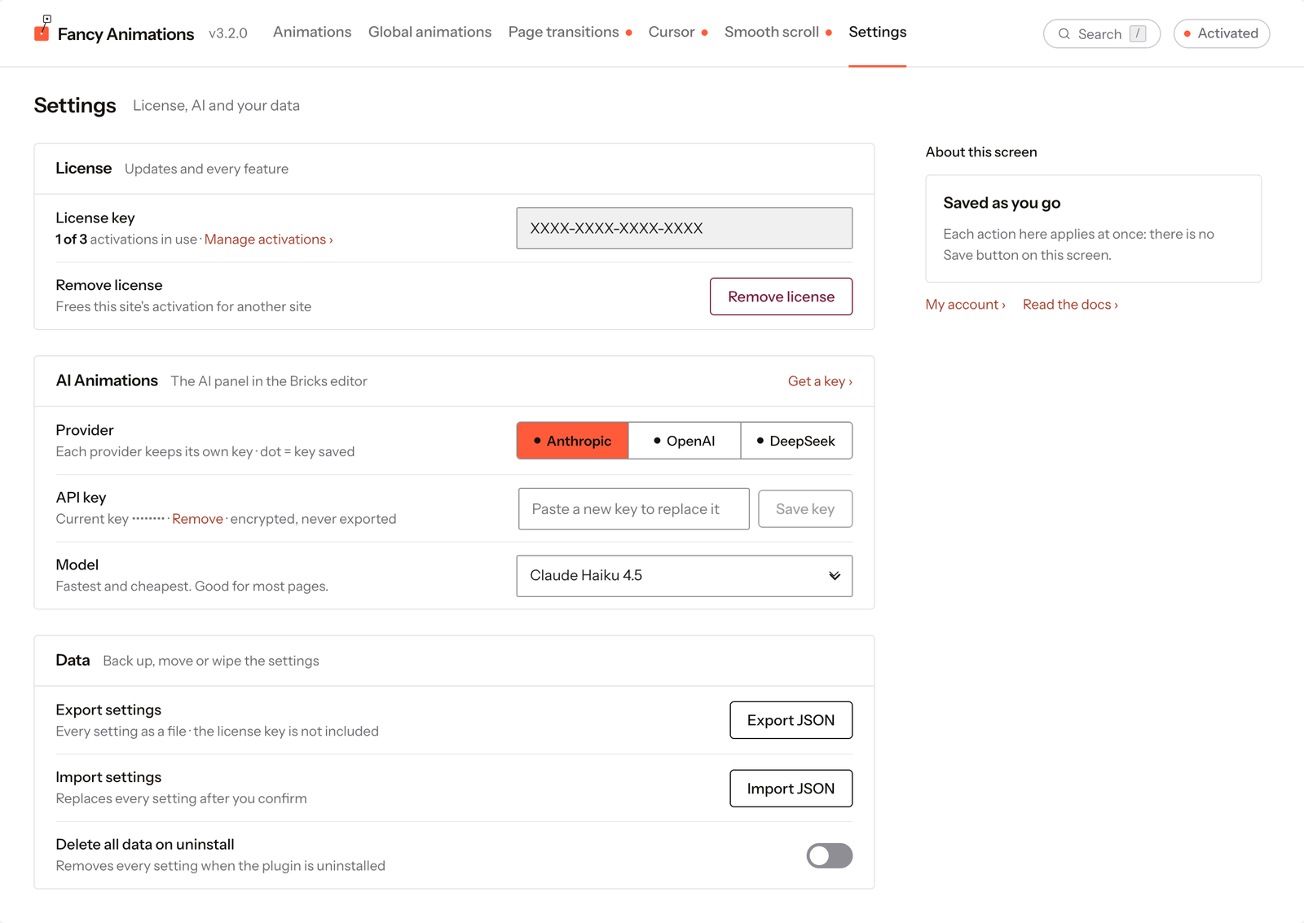Viewport: 1304px width, 923px height.
Task: Click the Remove license button
Action: 781,297
